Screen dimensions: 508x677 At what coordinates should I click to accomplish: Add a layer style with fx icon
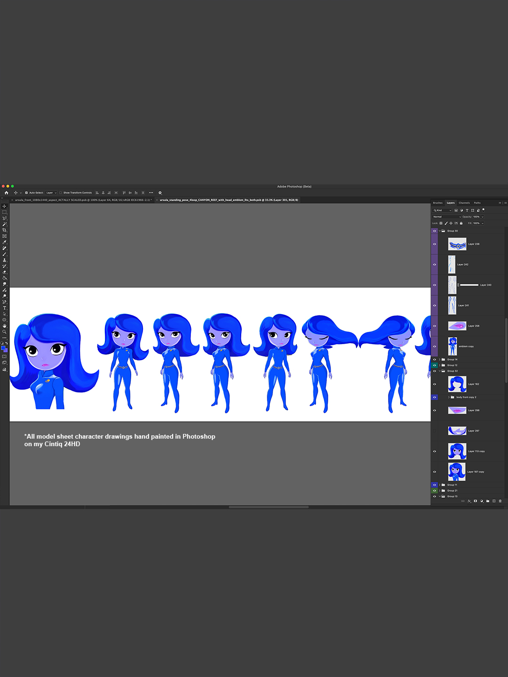tap(469, 501)
